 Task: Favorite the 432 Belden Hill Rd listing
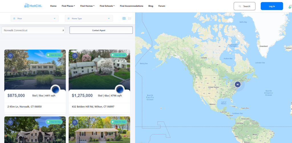tap(75, 56)
